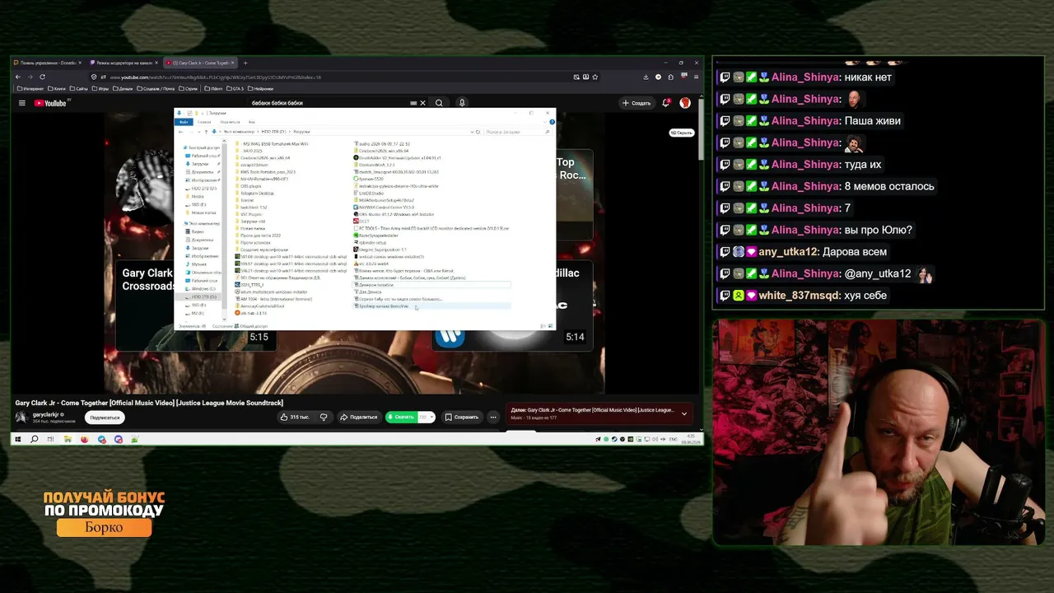The height and width of the screenshot is (593, 1054).
Task: Open the Нейронки bookmarks folder
Action: [260, 88]
